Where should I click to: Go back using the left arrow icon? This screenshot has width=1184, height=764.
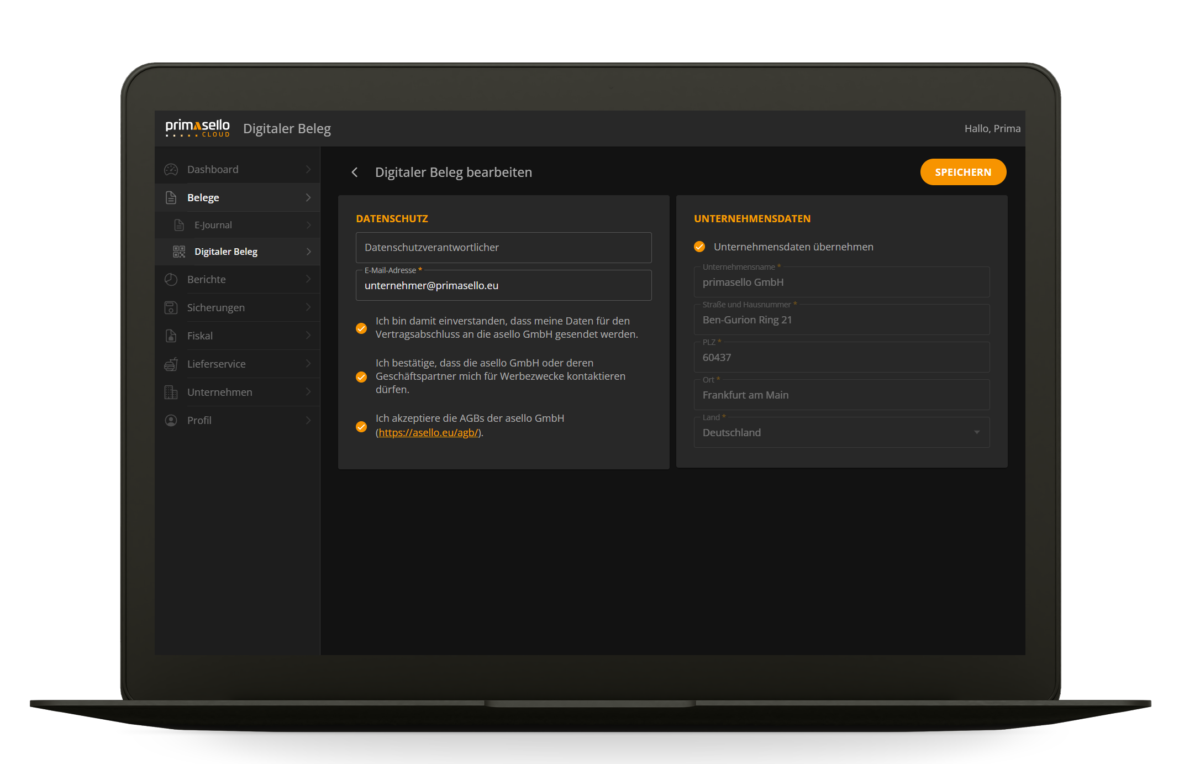tap(355, 172)
